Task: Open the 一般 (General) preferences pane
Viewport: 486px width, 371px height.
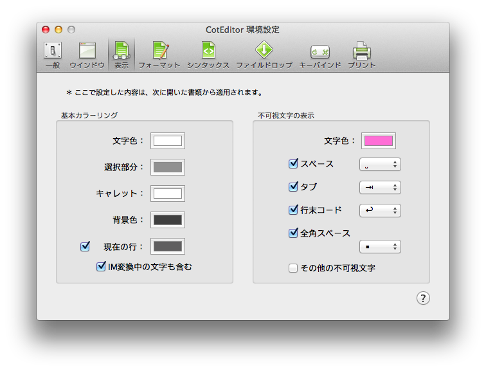Action: (x=53, y=55)
